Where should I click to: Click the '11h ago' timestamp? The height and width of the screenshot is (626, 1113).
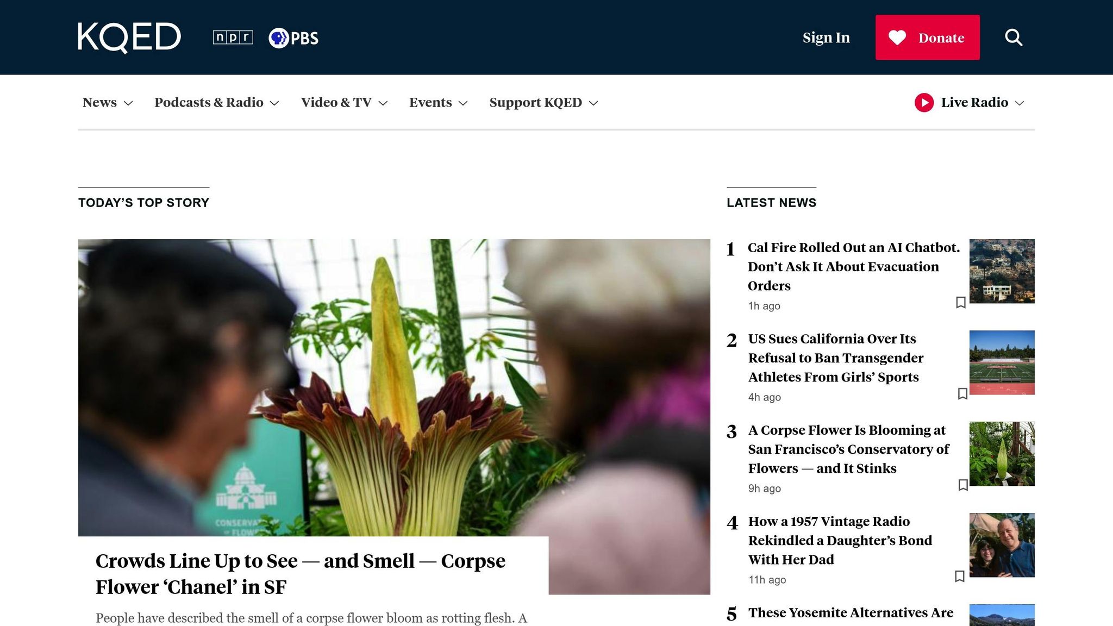pyautogui.click(x=767, y=580)
